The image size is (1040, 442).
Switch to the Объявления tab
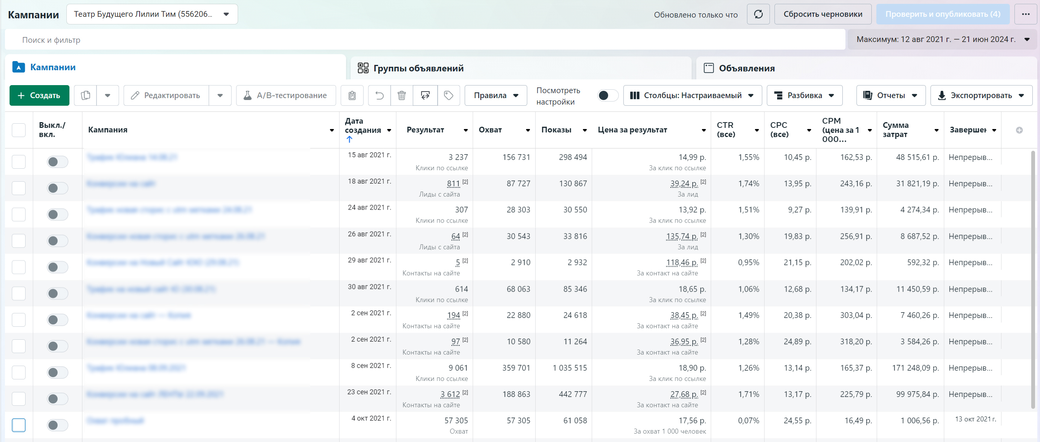click(746, 68)
